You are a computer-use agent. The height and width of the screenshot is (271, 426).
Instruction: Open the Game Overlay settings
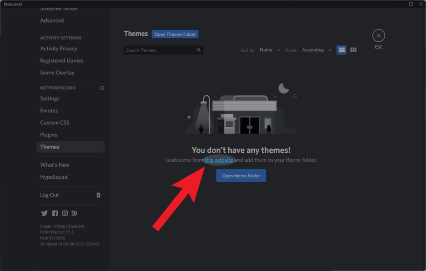[57, 72]
